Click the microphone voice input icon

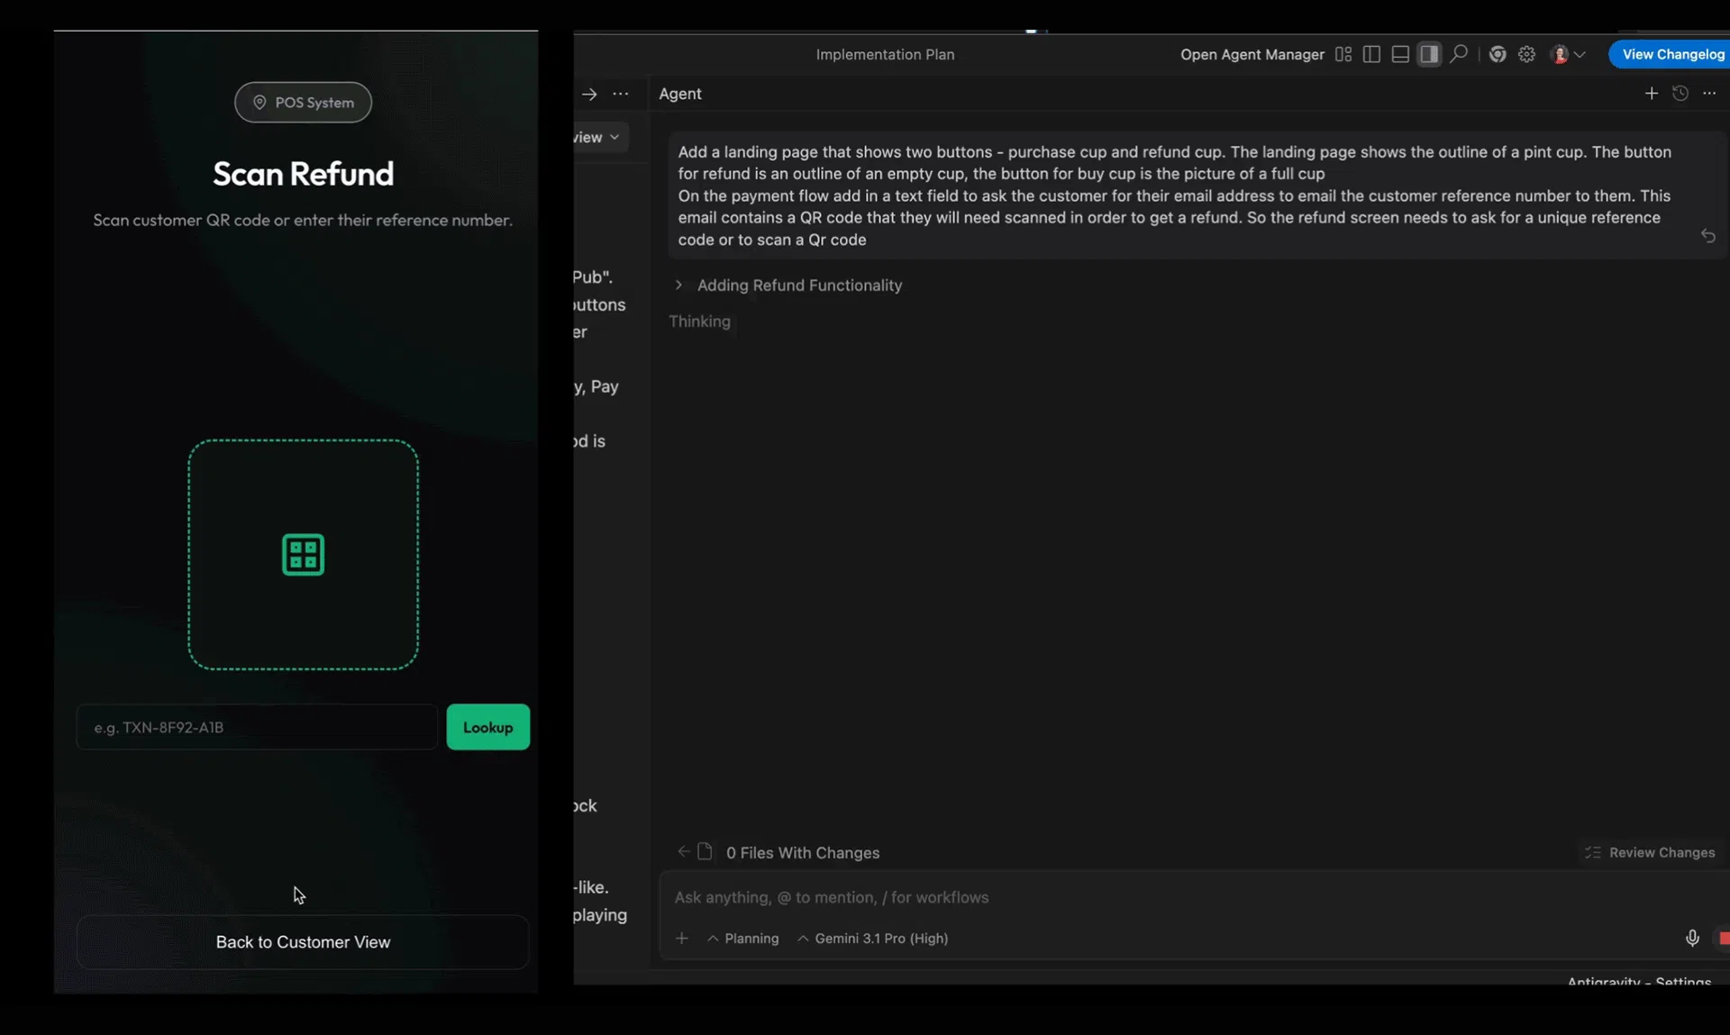pyautogui.click(x=1692, y=938)
